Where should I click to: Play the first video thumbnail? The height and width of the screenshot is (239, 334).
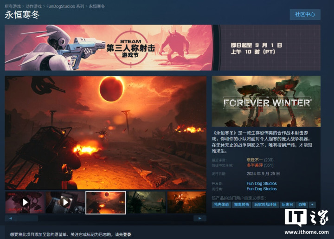click(x=25, y=202)
